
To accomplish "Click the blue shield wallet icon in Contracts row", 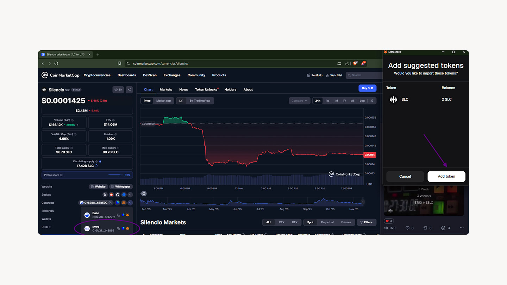I will pos(117,203).
